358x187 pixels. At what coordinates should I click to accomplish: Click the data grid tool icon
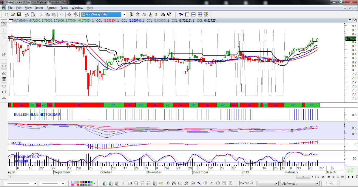[4, 79]
